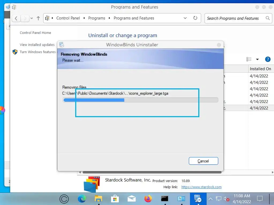
Task: Click the Programs and Features title icon
Action: (x=14, y=7)
